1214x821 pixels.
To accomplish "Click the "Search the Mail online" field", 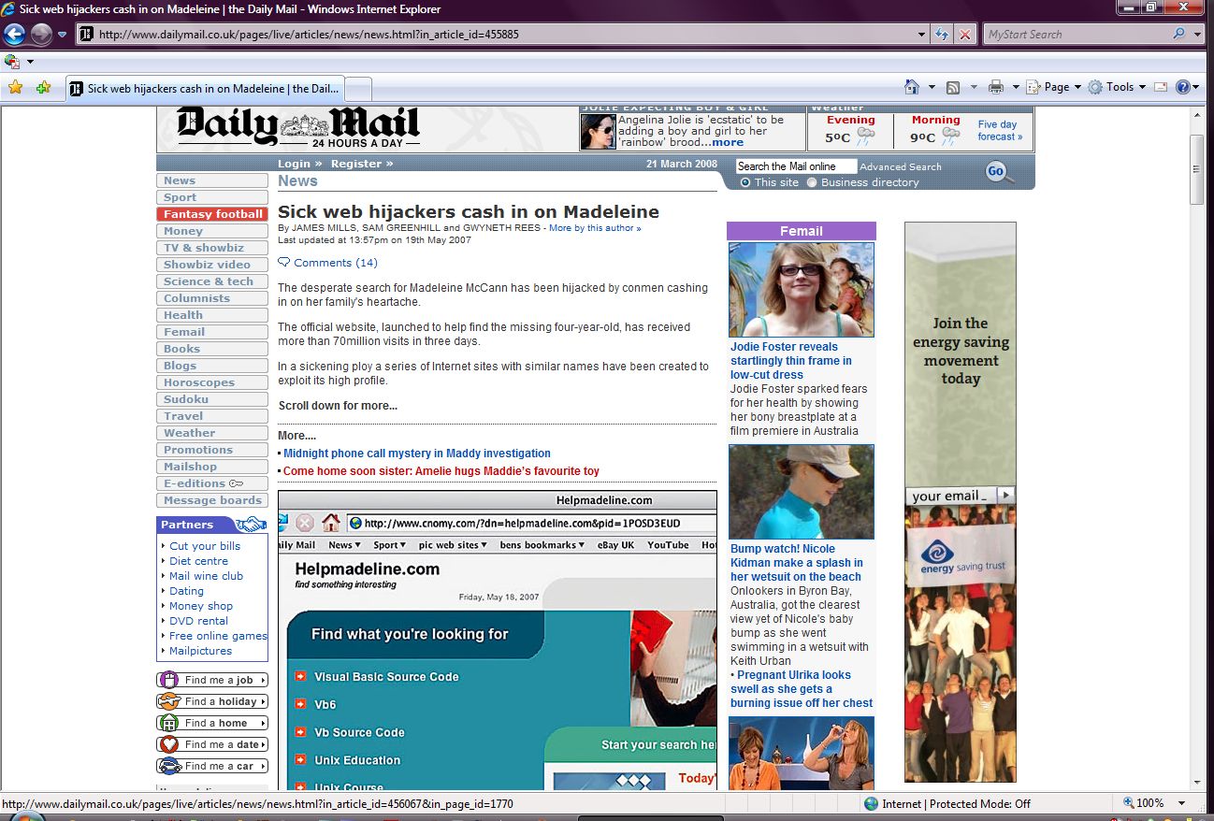I will click(x=796, y=166).
